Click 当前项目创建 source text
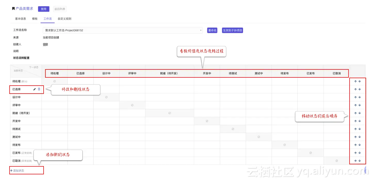The height and width of the screenshot is (180, 372). 51,38
